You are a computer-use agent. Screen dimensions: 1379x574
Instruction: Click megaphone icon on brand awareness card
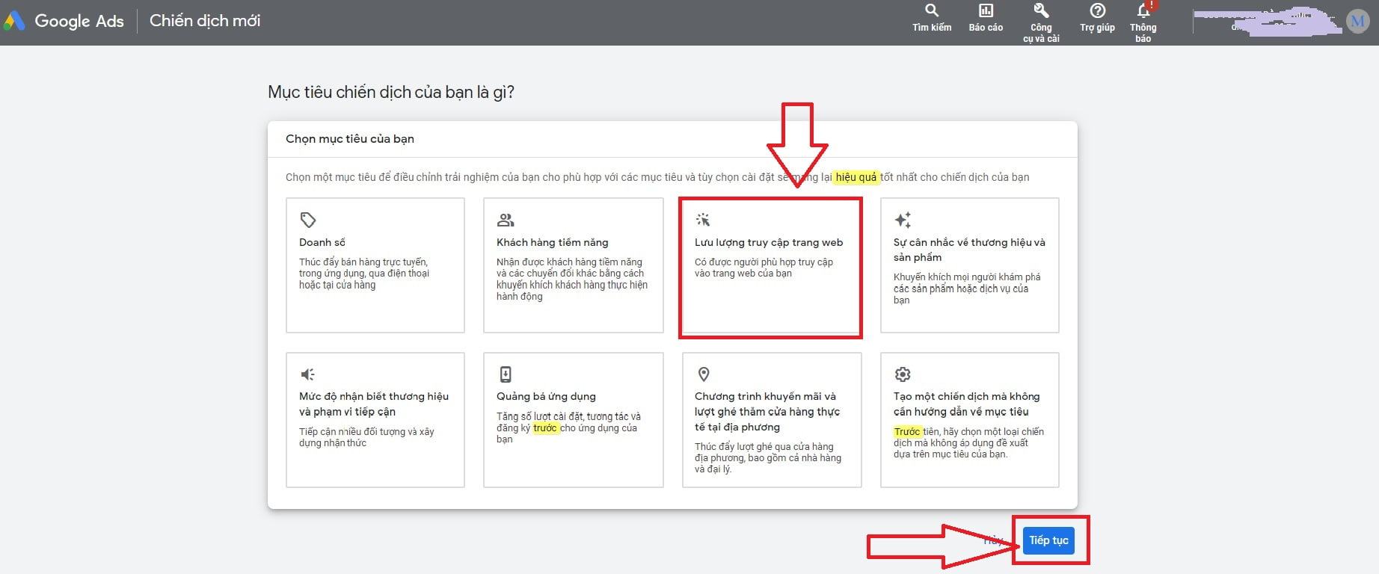click(307, 374)
